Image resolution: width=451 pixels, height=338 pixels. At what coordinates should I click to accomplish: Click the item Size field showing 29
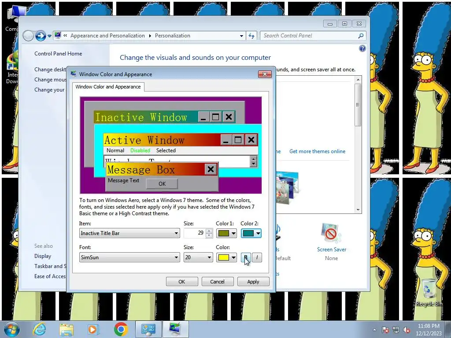click(195, 233)
